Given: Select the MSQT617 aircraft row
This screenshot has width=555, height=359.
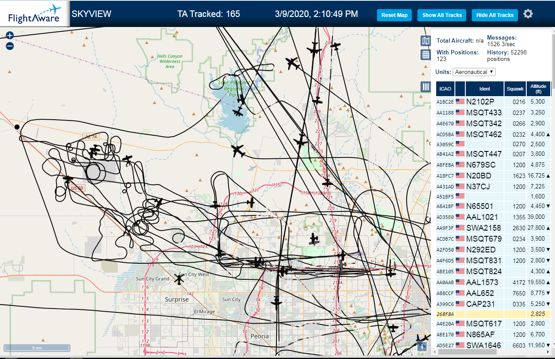Looking at the screenshot, I should (x=493, y=324).
